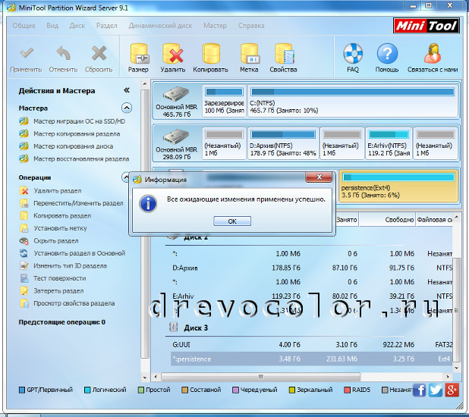Click the Занято column header
Image resolution: width=469 pixels, height=417 pixels.
pos(346,220)
